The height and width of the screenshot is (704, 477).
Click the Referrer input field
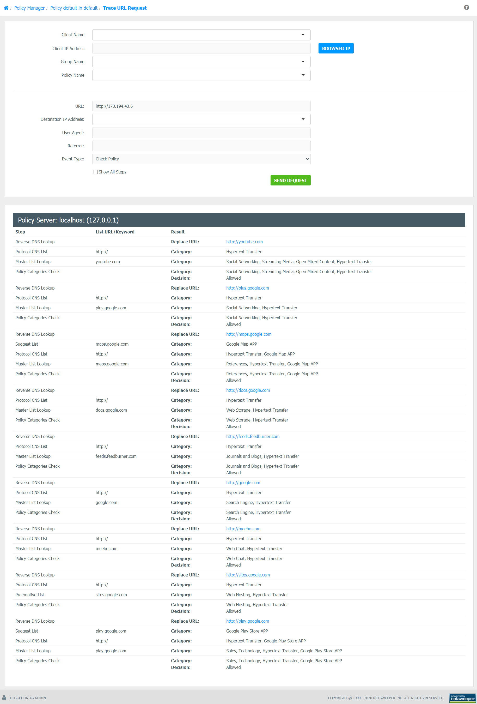(201, 146)
